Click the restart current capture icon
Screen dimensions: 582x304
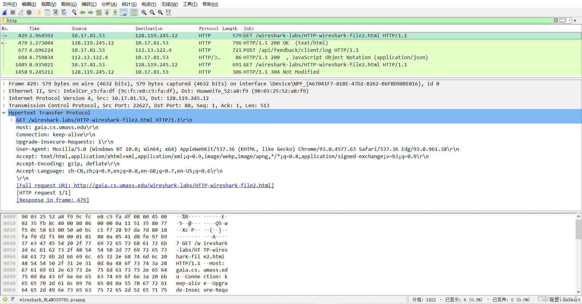21,12
